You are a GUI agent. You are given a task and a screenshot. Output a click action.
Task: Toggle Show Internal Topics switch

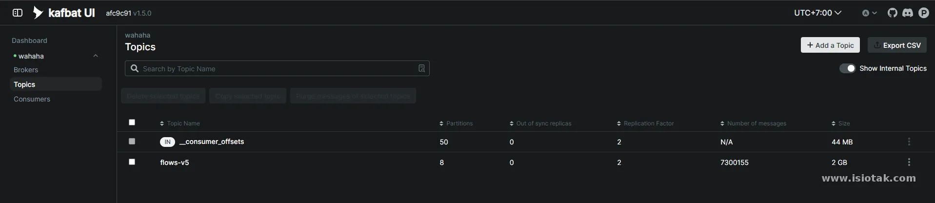tap(847, 68)
